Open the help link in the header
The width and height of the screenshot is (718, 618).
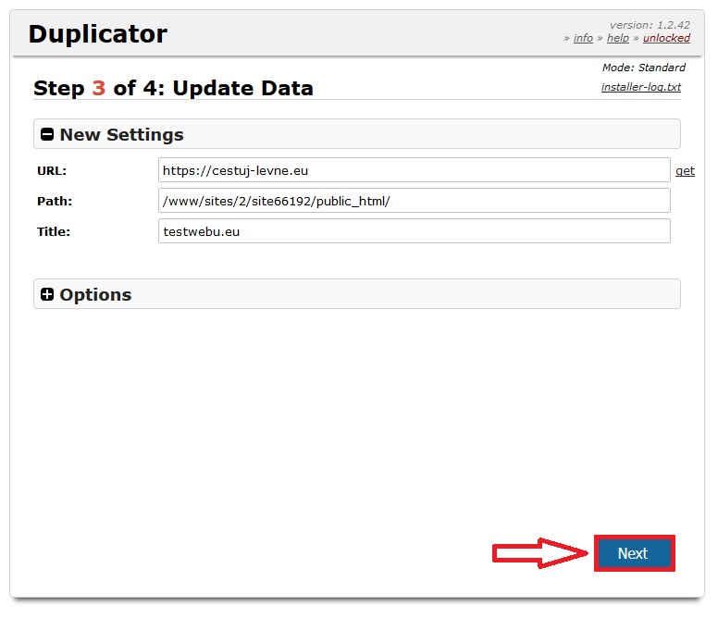click(x=617, y=38)
